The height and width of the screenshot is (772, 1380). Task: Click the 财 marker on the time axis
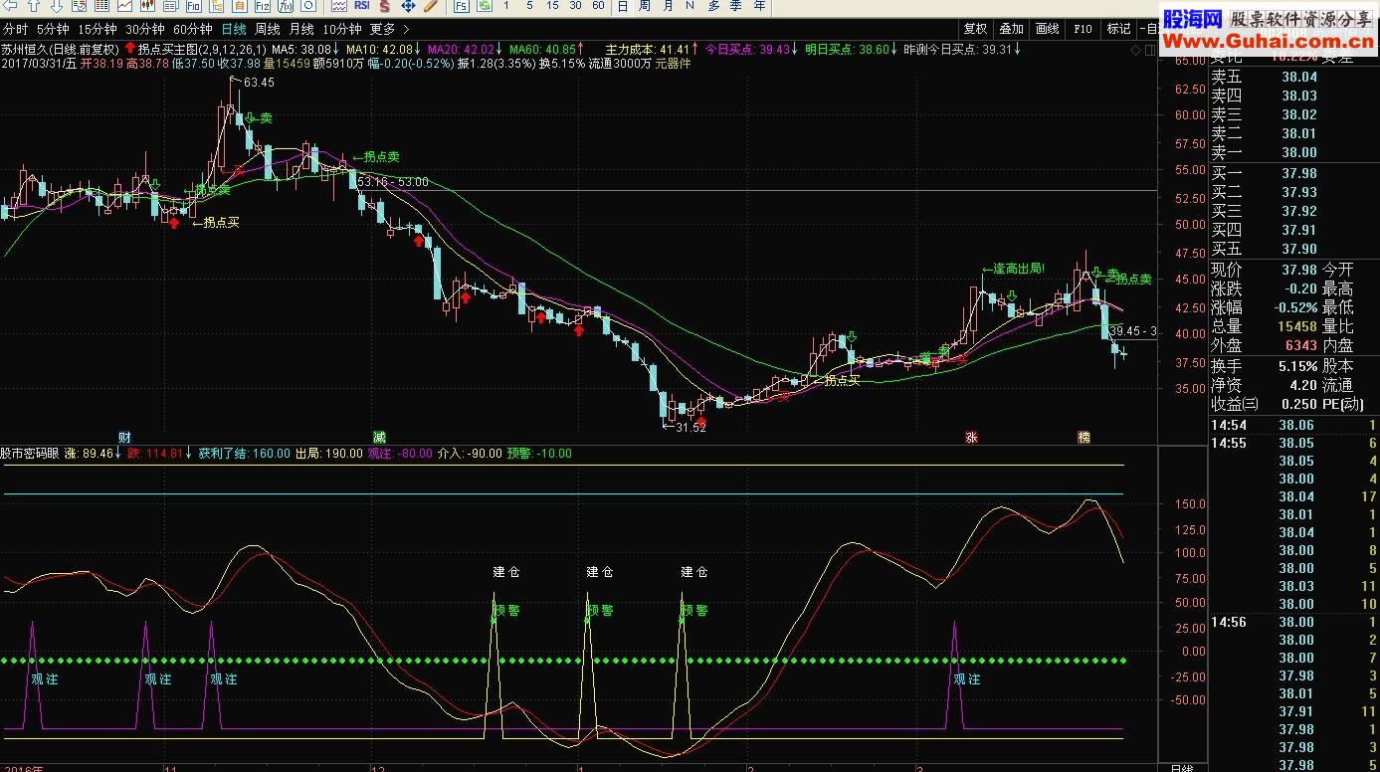[124, 437]
